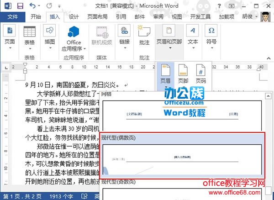The height and width of the screenshot is (200, 274).
Task: Select the 插入 (Insert) tab
Action: click(55, 17)
